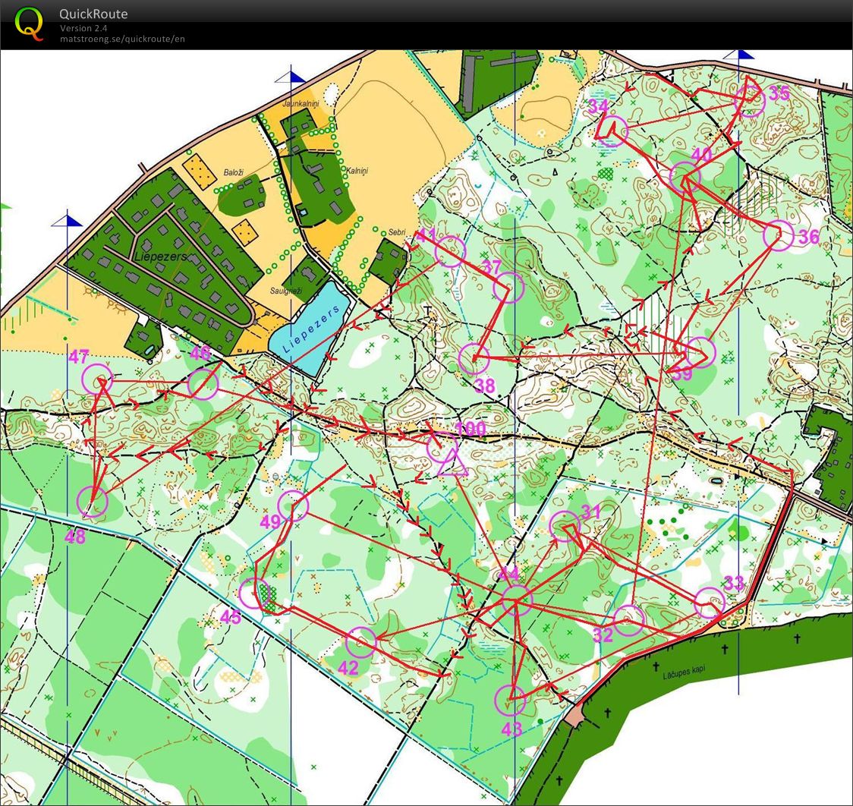Click the blue north arrow above Liepezers village
Screen dimensions: 853x806
point(67,221)
